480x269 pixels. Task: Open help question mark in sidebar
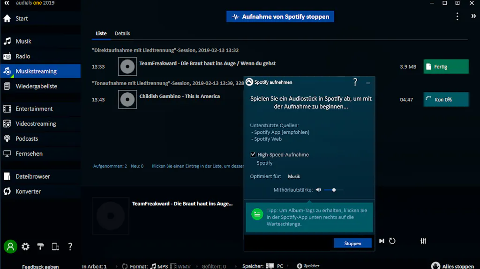[70, 247]
